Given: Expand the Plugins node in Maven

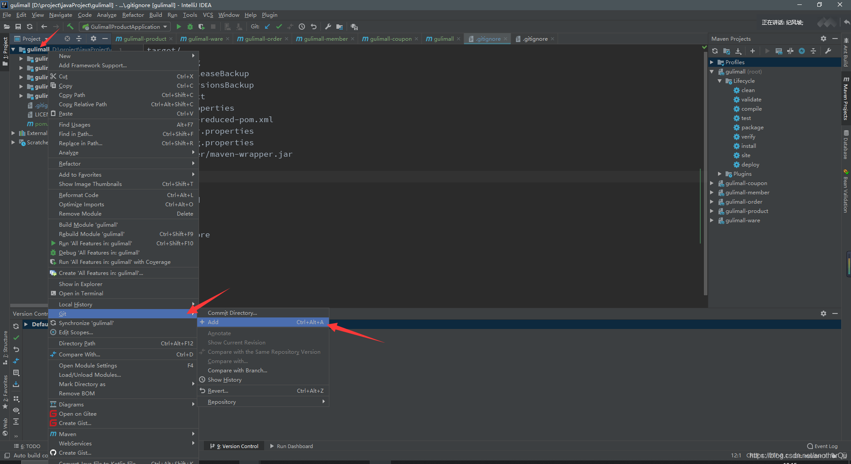Looking at the screenshot, I should tap(720, 174).
